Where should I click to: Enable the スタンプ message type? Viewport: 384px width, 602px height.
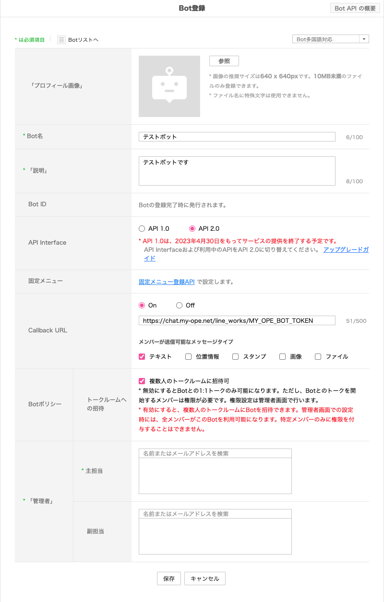tap(235, 356)
